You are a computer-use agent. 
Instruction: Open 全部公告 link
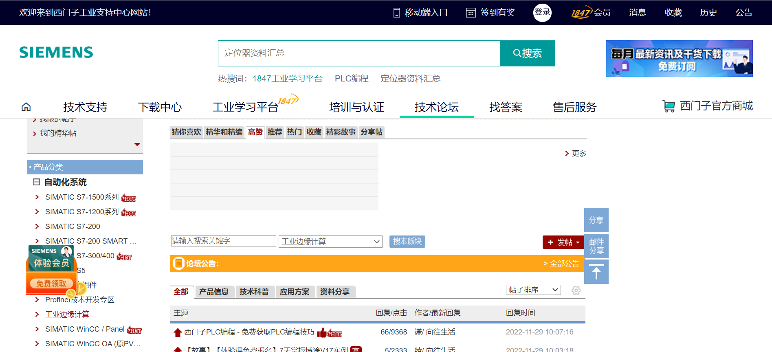click(561, 264)
